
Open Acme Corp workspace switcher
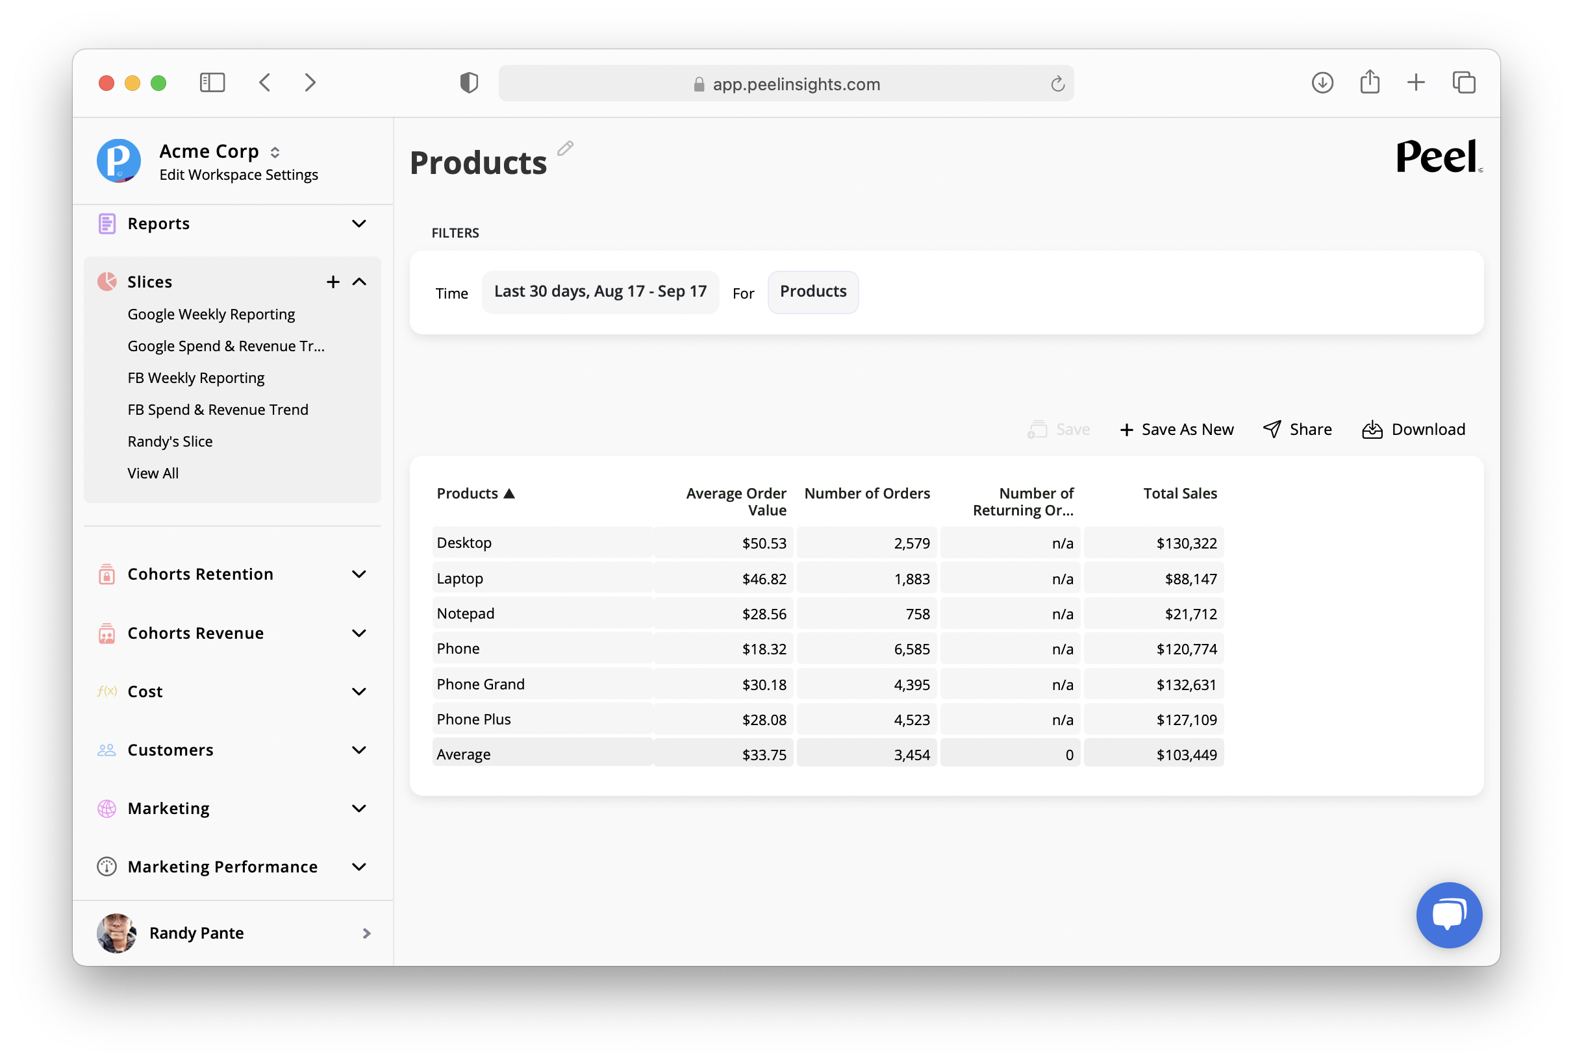click(275, 152)
